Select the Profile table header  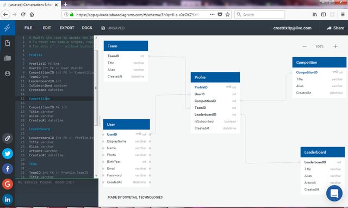(x=215, y=77)
